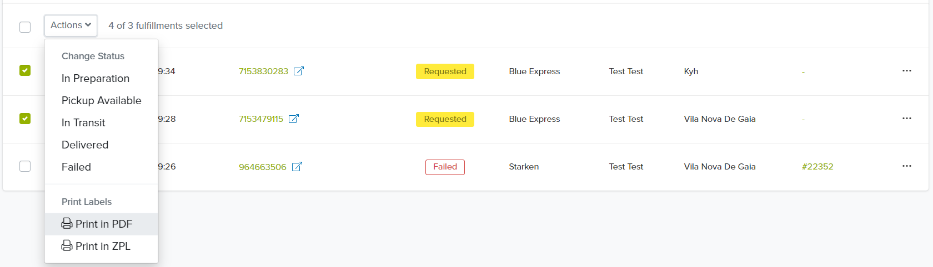
Task: Uncheck the 7153479115 fulfillment row checkbox
Action: pos(25,119)
